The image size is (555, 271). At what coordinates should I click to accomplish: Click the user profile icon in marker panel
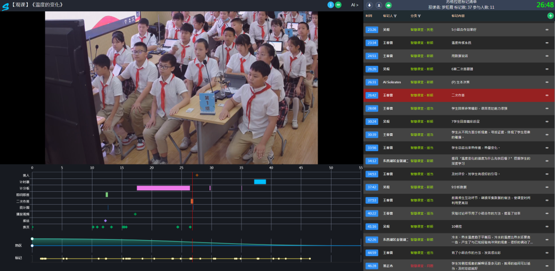click(379, 5)
